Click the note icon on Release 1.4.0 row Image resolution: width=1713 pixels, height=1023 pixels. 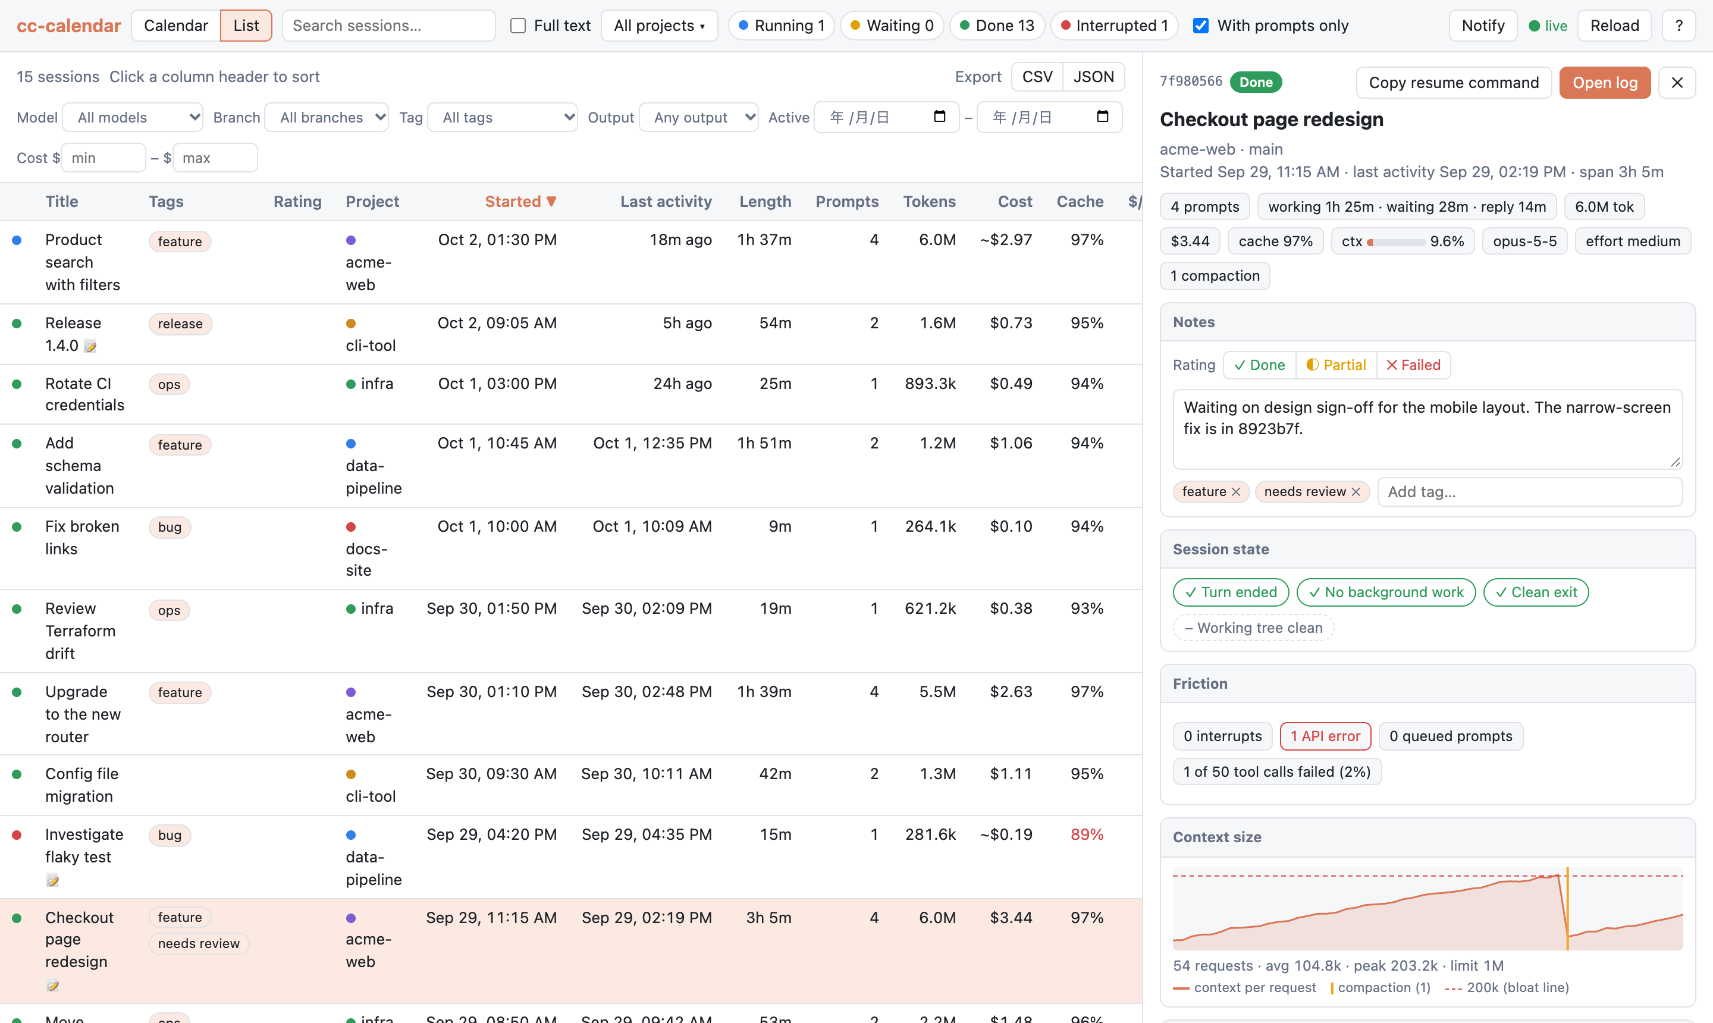click(x=90, y=346)
